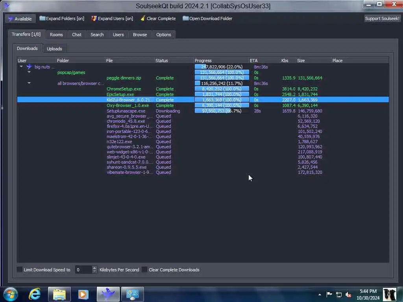Open Windows Explorer folder taskbar icon

[59, 294]
